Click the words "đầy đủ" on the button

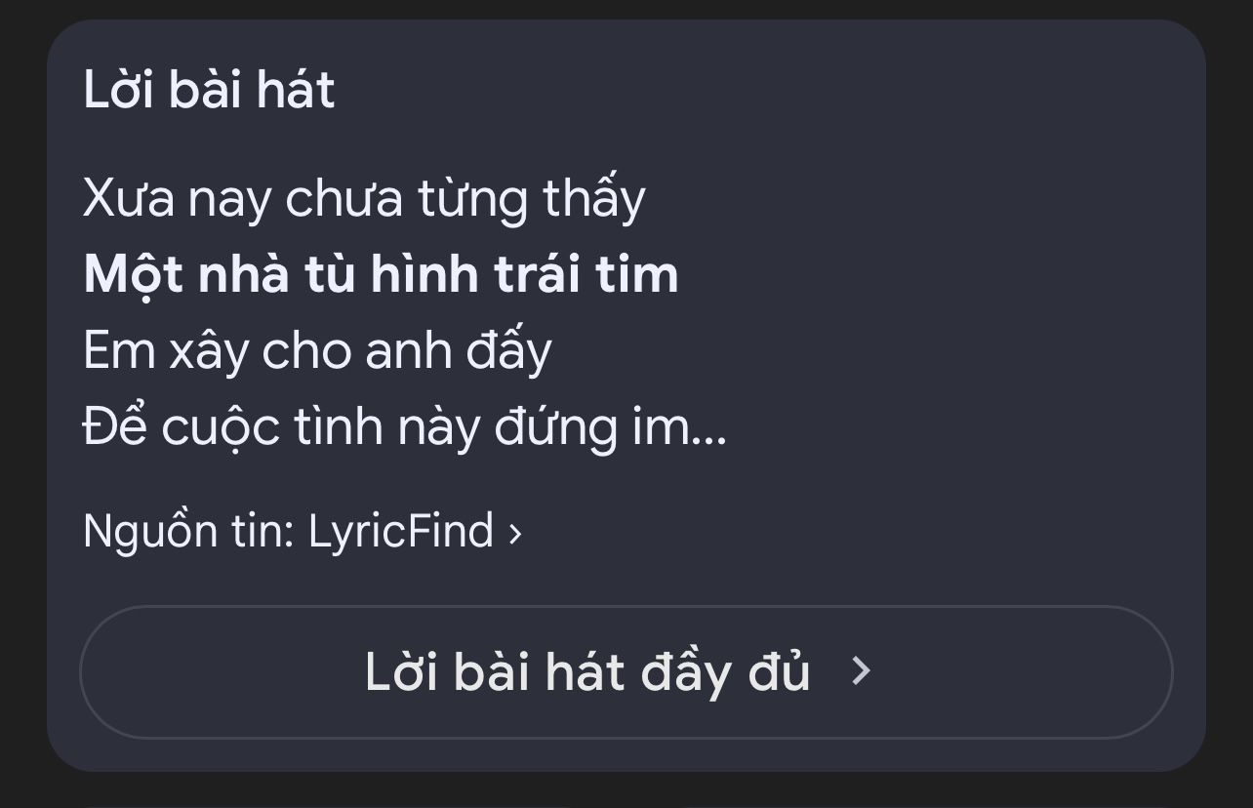pyautogui.click(x=725, y=671)
